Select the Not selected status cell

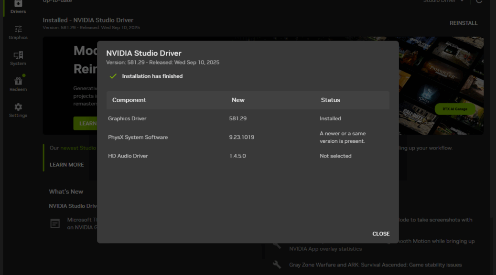(x=335, y=156)
